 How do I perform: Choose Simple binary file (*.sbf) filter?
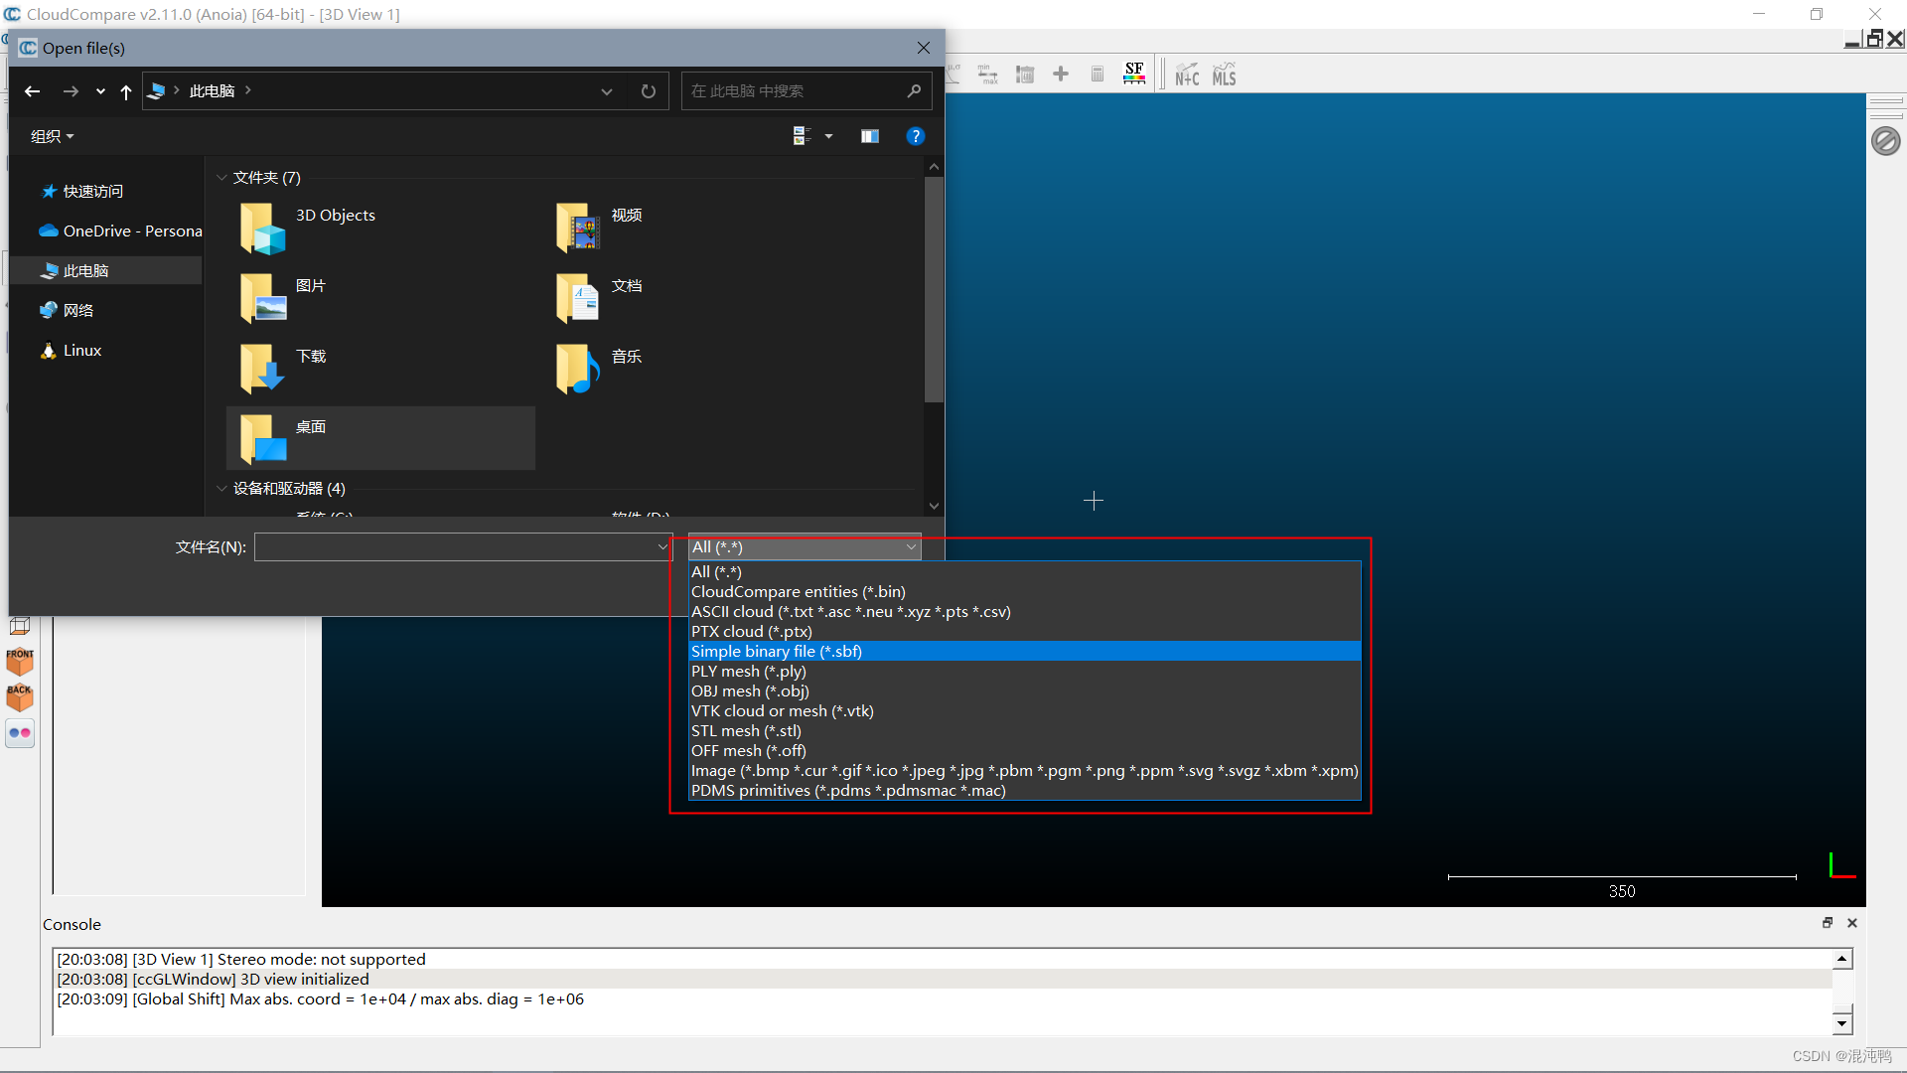click(777, 652)
